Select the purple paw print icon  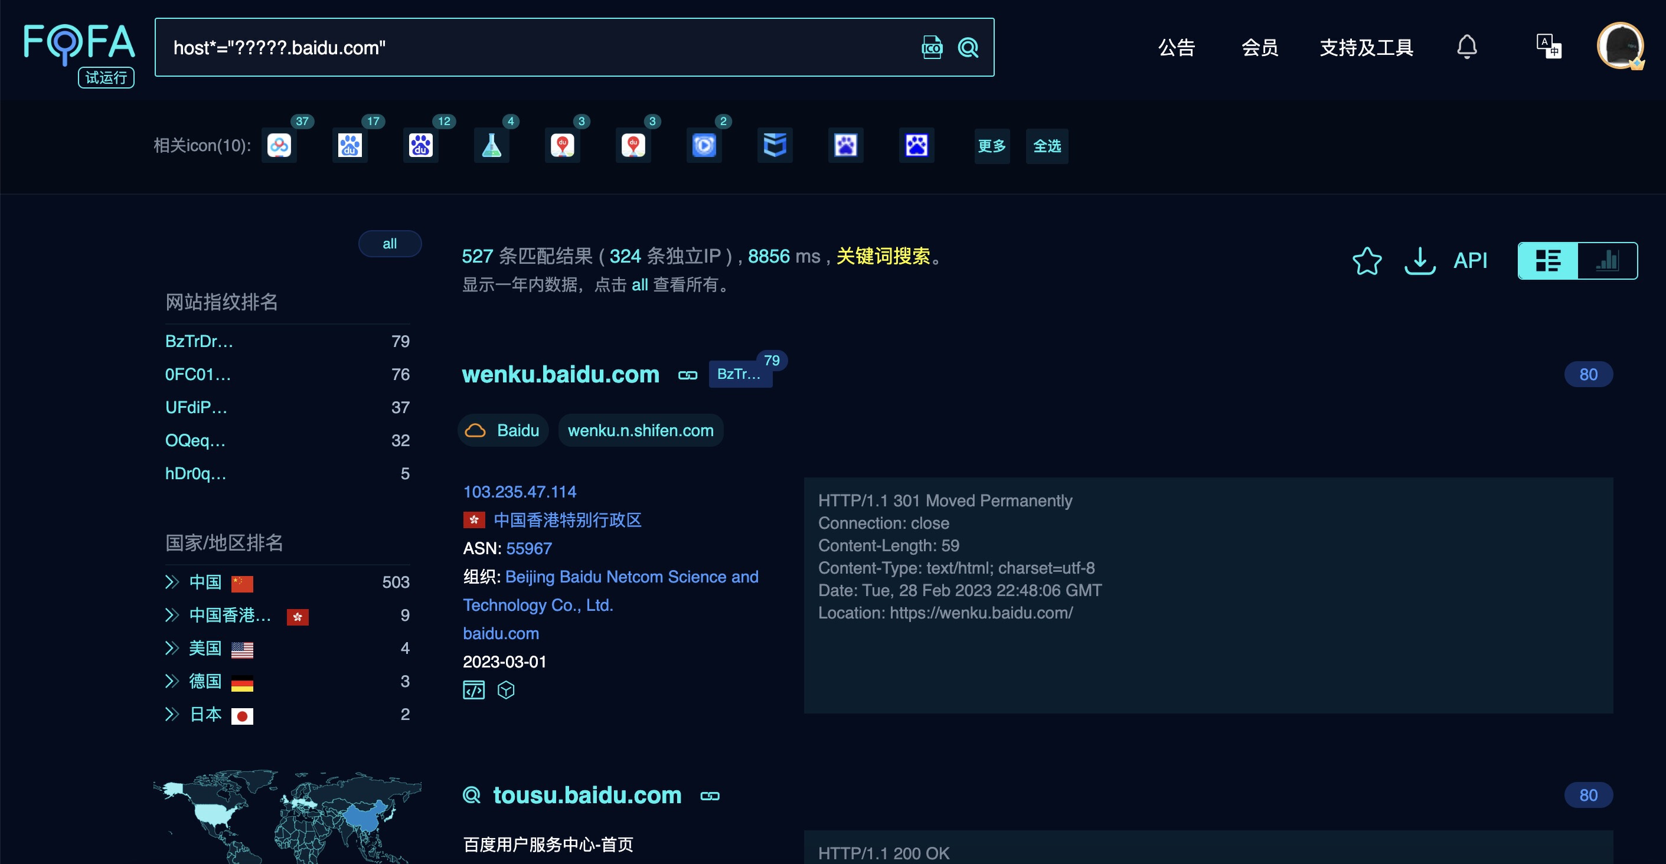846,146
